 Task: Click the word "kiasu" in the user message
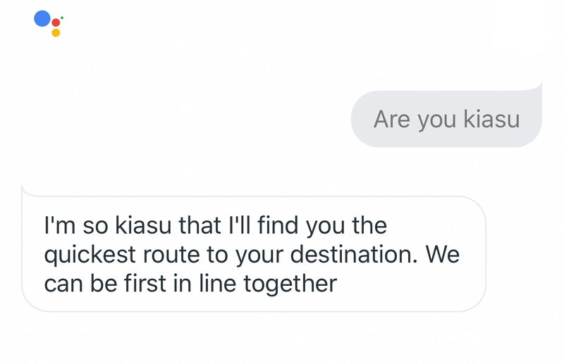coord(491,119)
